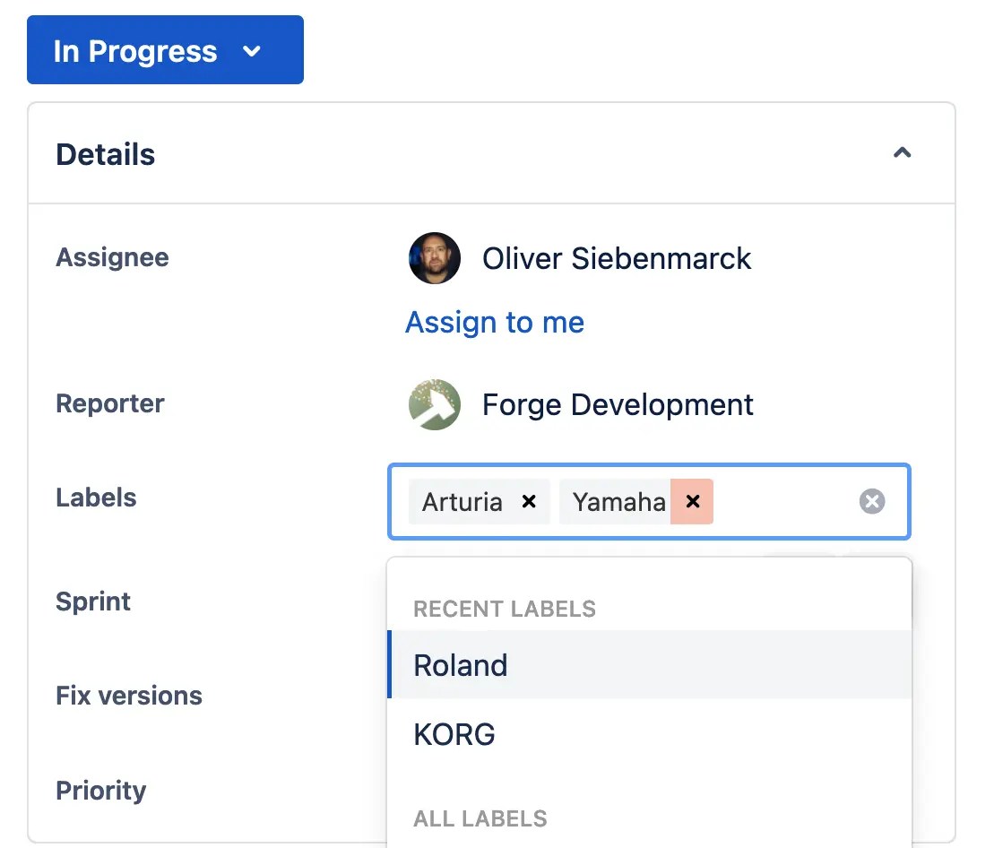Select Roland from recent labels

460,665
